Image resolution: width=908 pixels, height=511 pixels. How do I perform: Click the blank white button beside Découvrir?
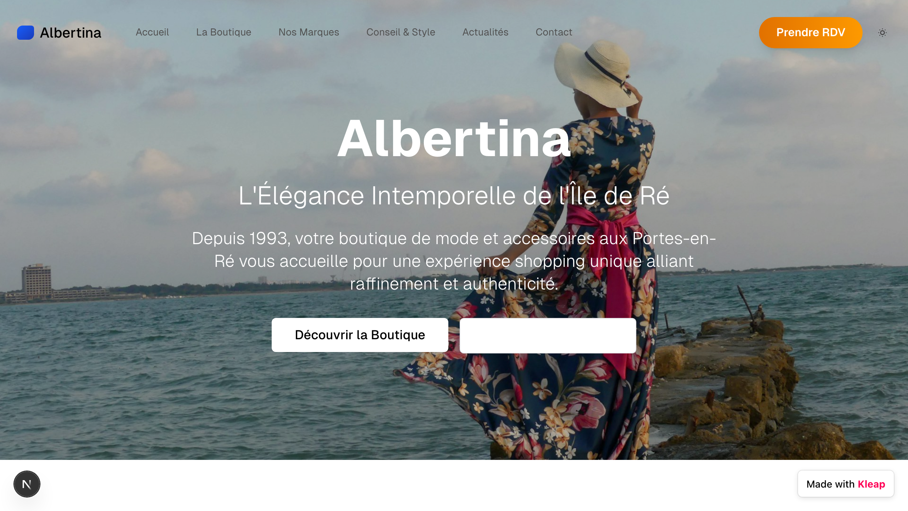(x=548, y=336)
